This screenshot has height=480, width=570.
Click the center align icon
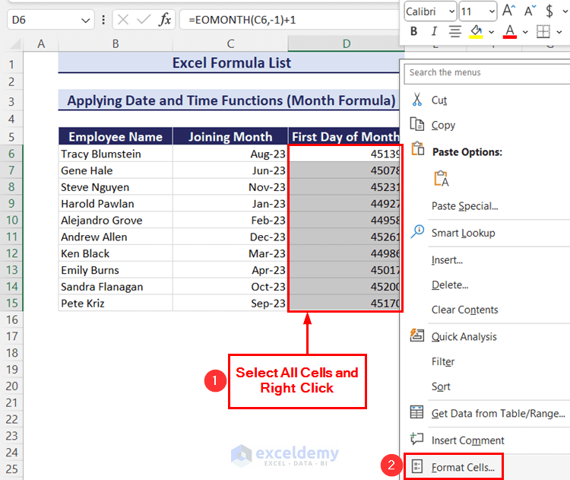click(454, 32)
